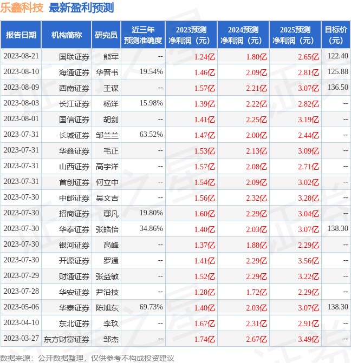The height and width of the screenshot is (363, 351).
Task: Click the 研究员 column header
Action: 106,35
